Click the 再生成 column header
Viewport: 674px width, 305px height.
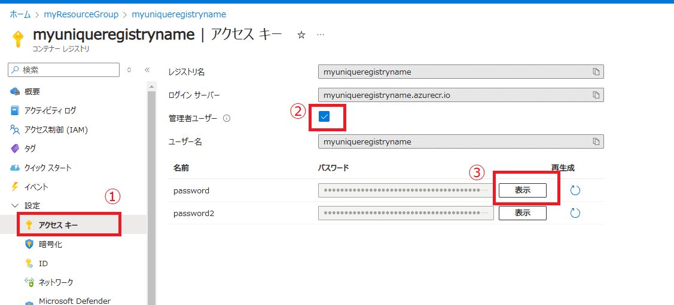click(563, 167)
